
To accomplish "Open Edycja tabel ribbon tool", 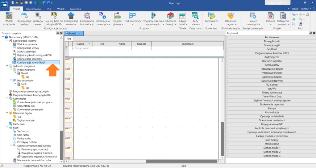I will (183, 19).
